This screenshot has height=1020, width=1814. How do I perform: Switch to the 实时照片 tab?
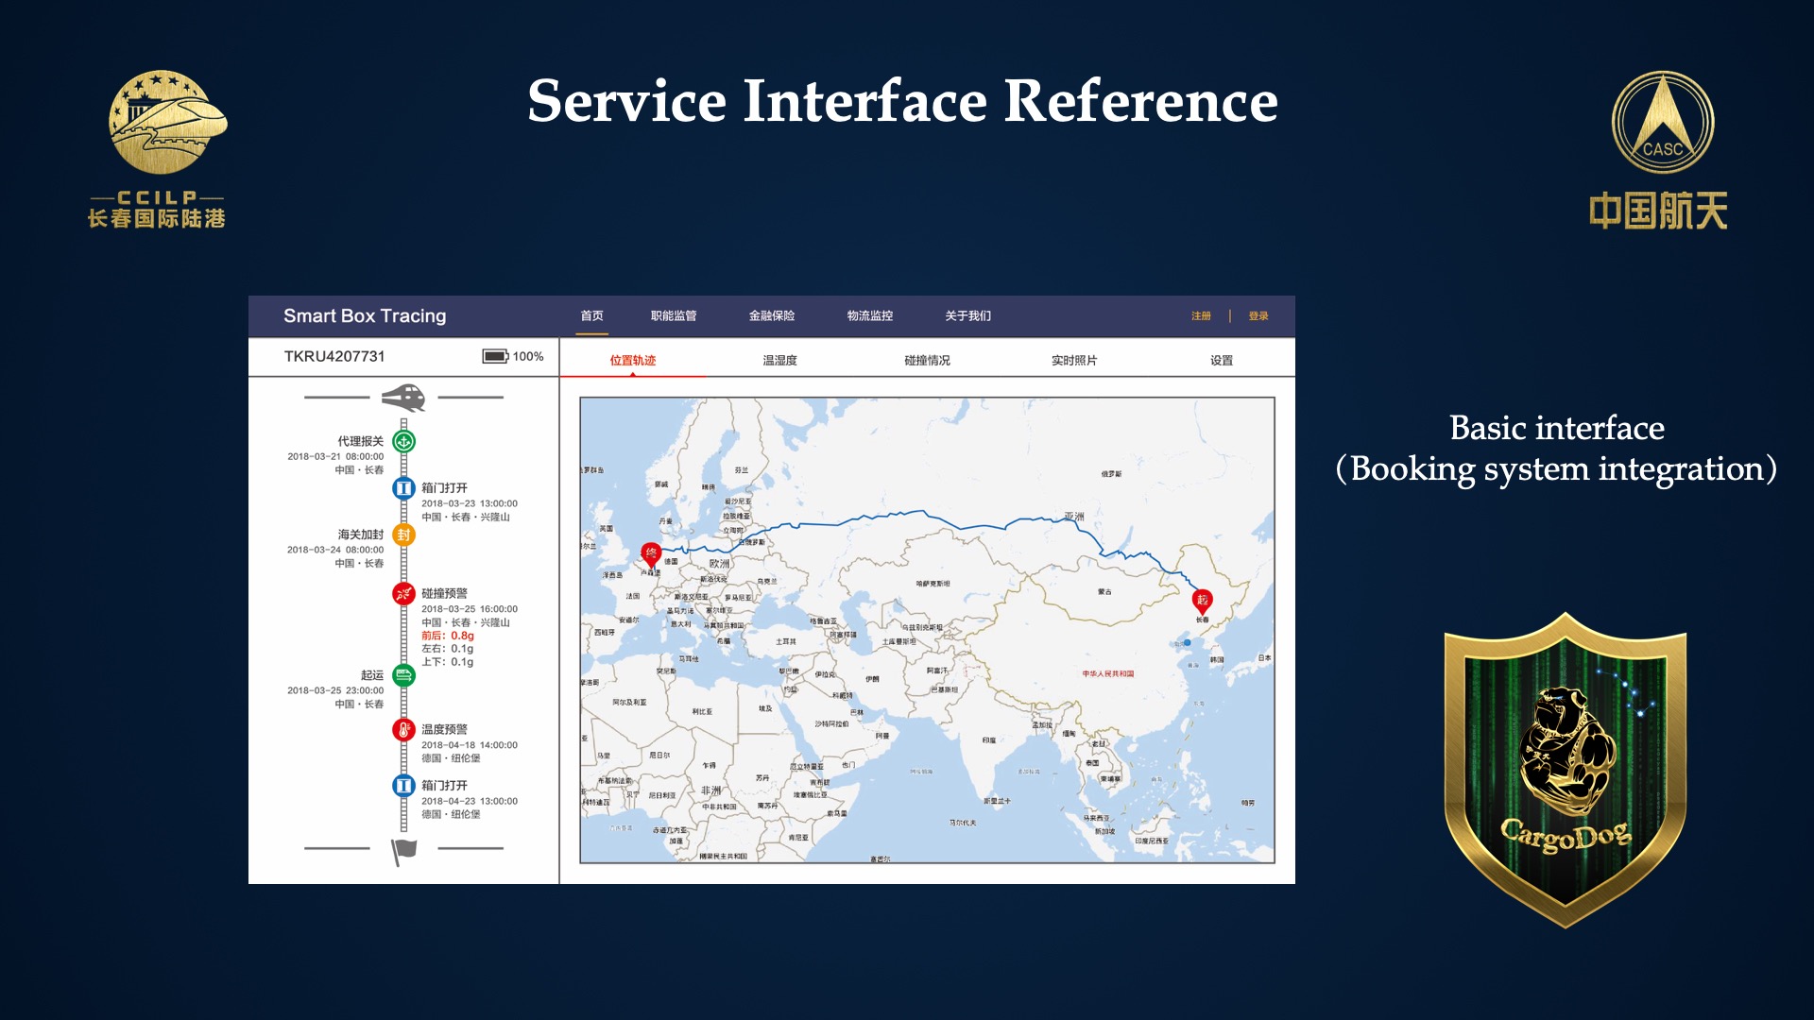1074,360
